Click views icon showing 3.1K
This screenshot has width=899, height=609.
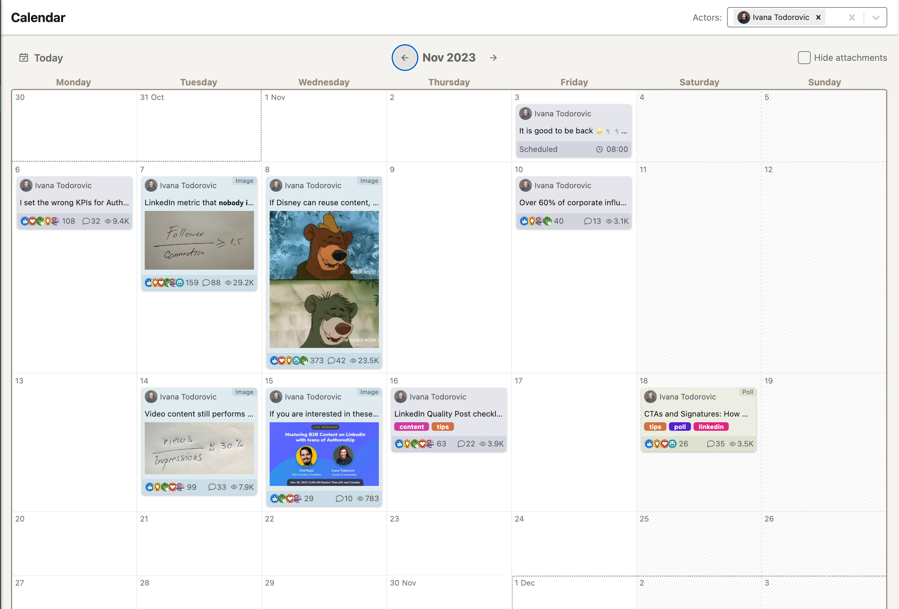tap(609, 221)
